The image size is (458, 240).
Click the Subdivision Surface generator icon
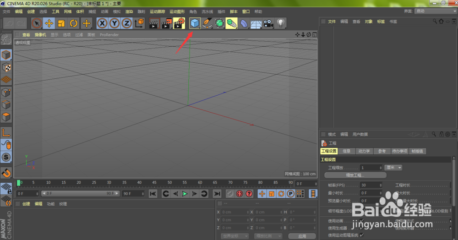point(219,23)
